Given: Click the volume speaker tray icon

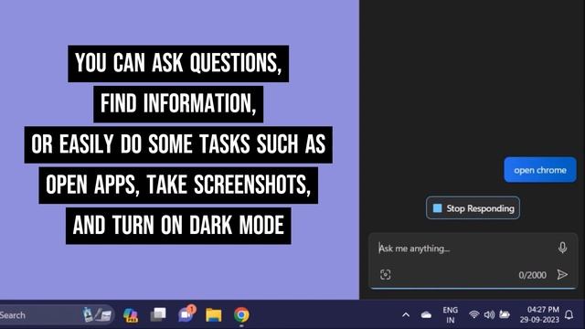Looking at the screenshot, I should pos(489,314).
